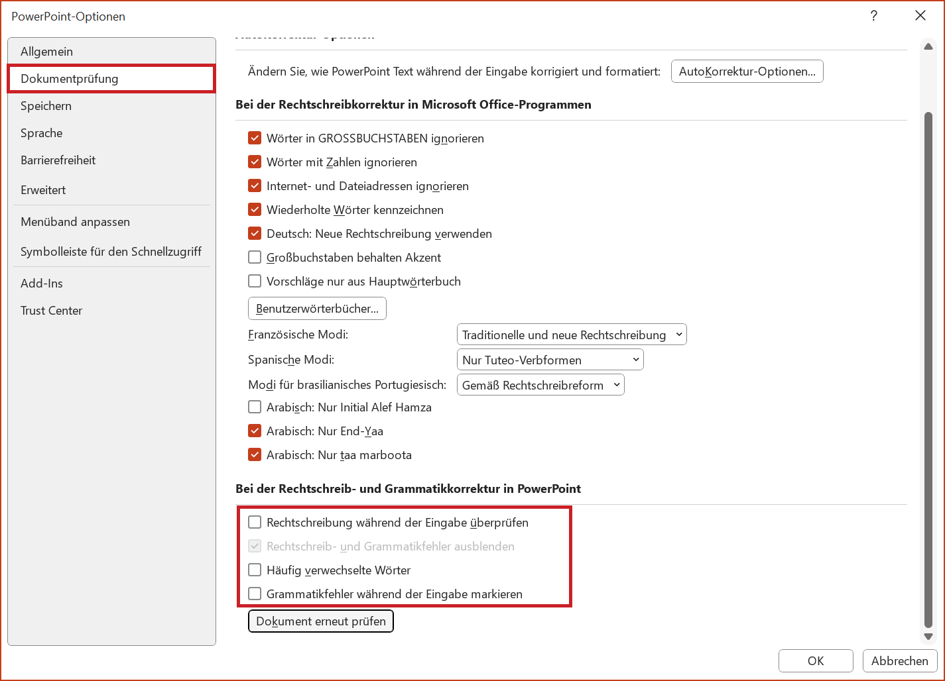Go to Erweitert settings
The width and height of the screenshot is (945, 681).
point(111,190)
